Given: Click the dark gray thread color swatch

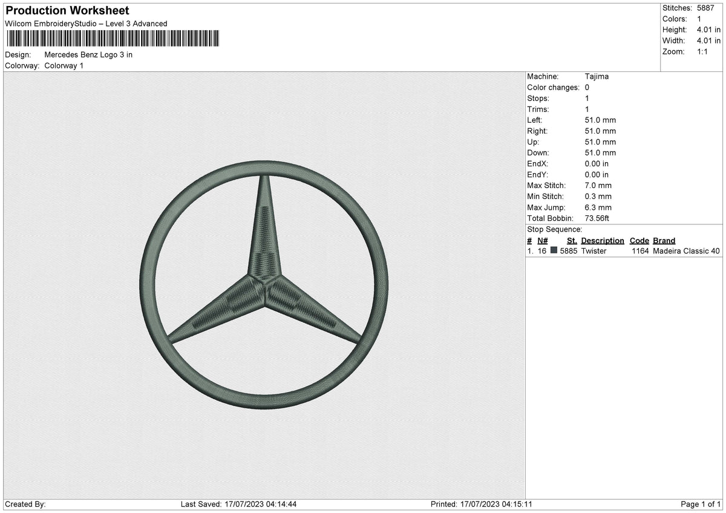Looking at the screenshot, I should [554, 250].
